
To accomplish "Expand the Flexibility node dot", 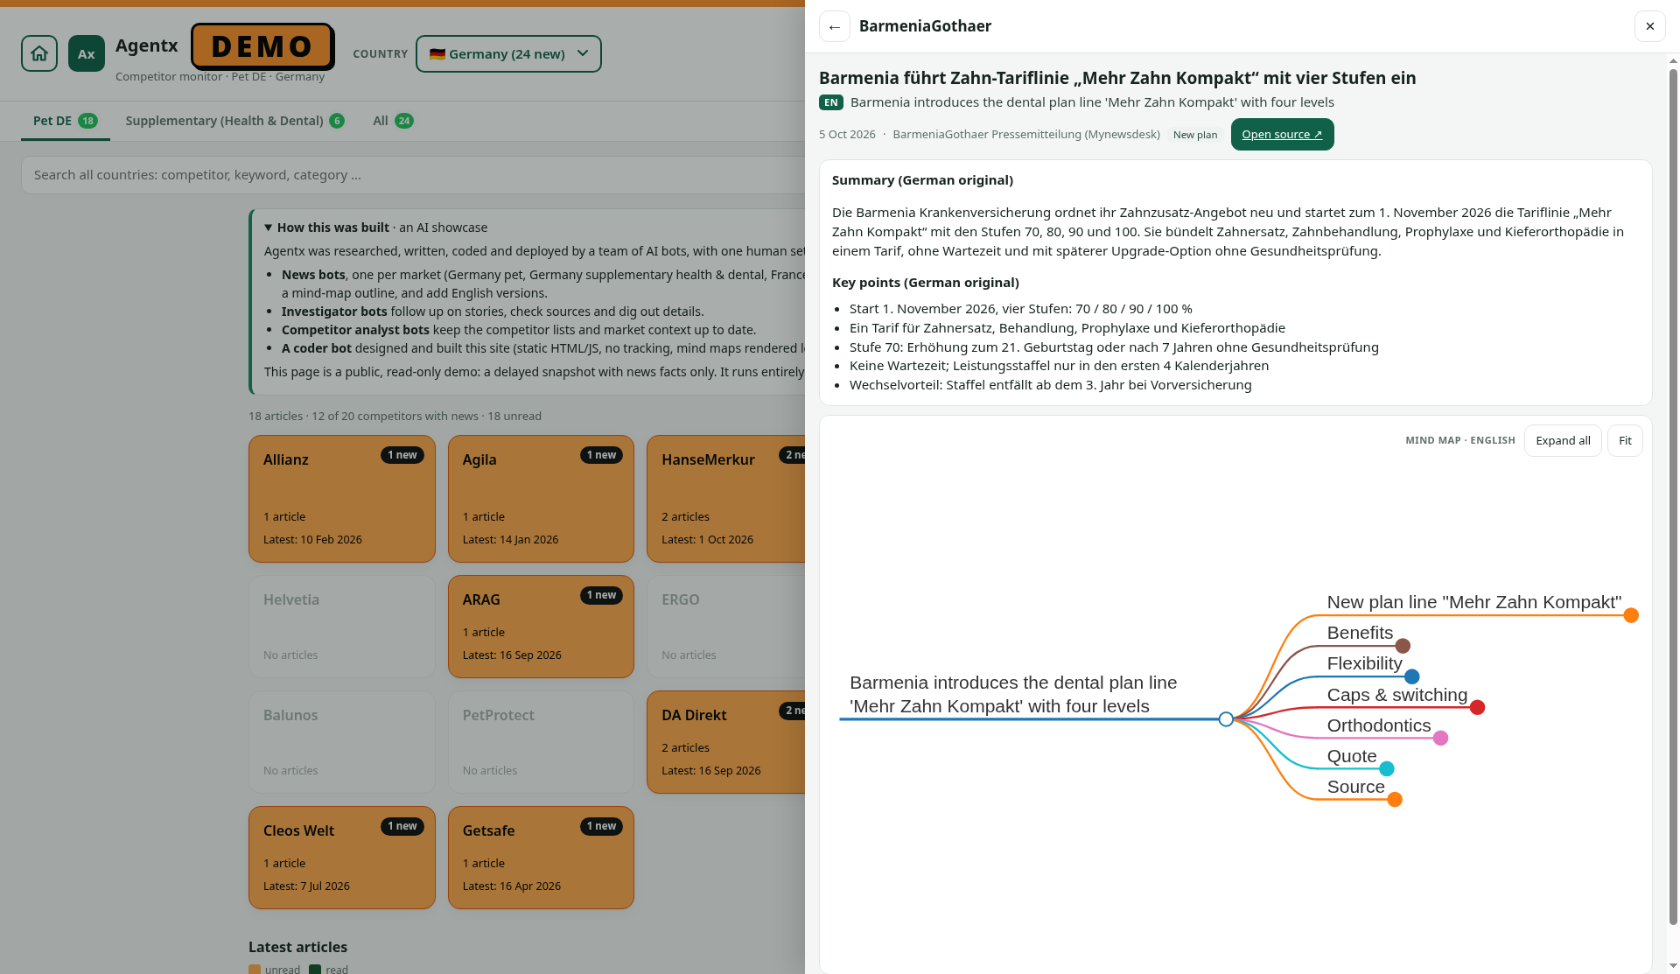I will (1411, 676).
